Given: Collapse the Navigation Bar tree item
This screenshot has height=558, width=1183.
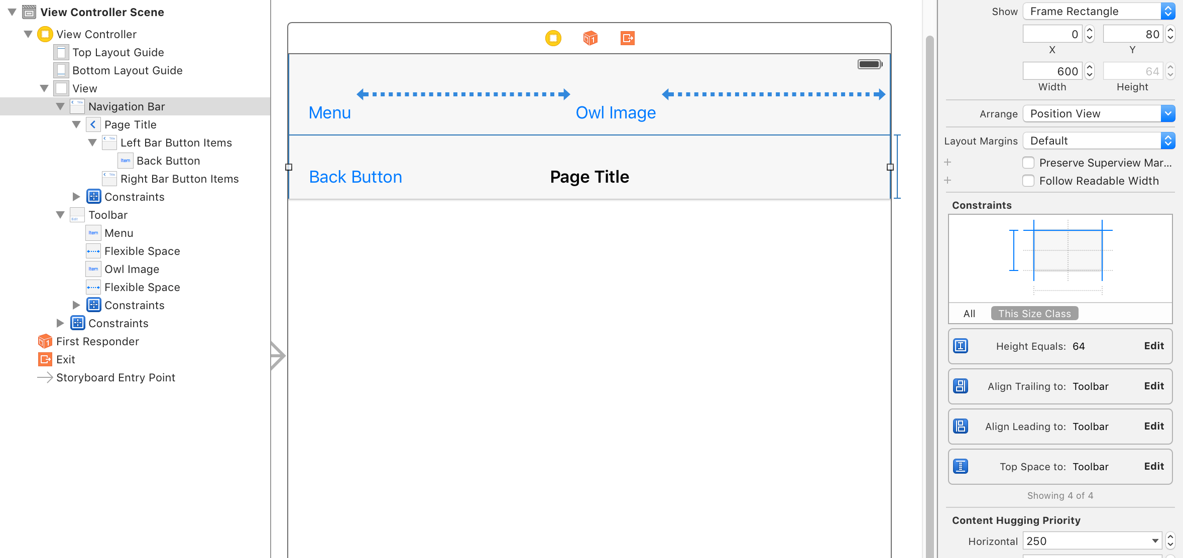Looking at the screenshot, I should [61, 106].
